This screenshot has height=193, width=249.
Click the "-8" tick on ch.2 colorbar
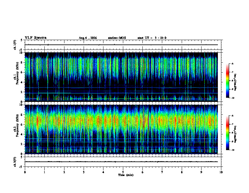232,133
